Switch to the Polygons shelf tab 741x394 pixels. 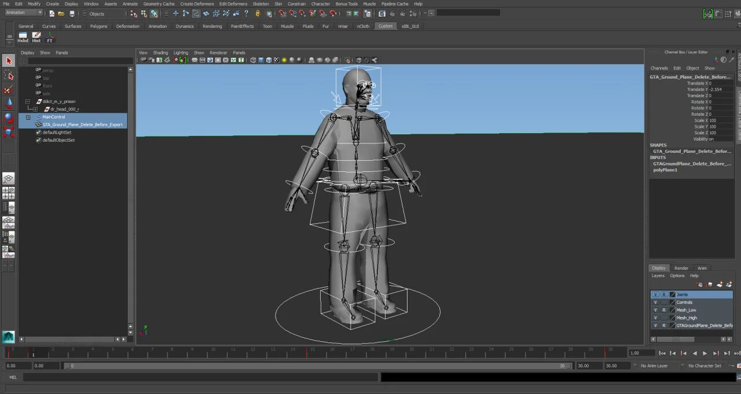point(98,26)
